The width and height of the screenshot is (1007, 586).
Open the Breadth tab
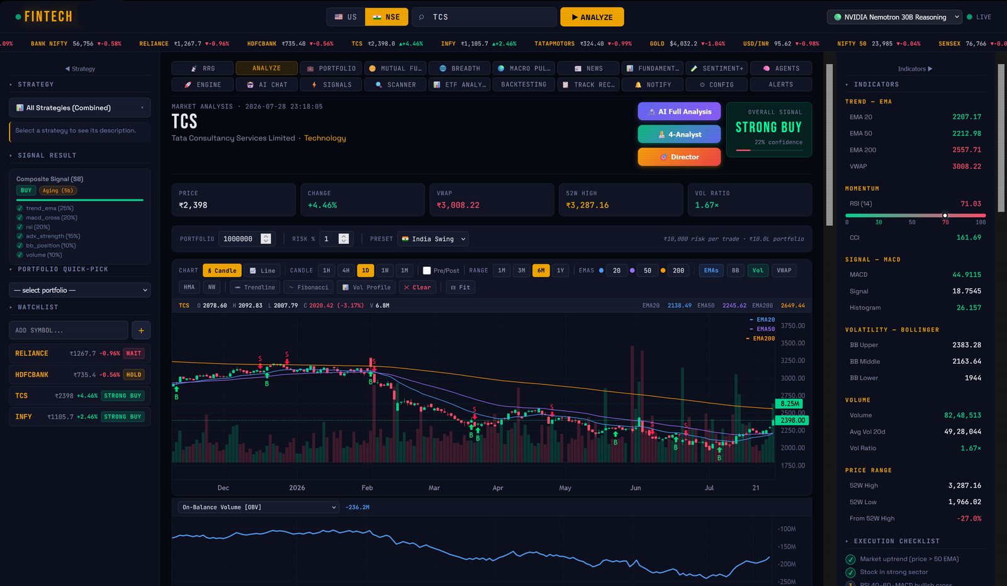pos(460,68)
